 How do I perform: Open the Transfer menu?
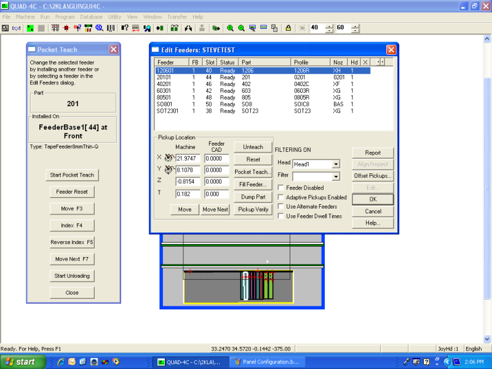(177, 17)
